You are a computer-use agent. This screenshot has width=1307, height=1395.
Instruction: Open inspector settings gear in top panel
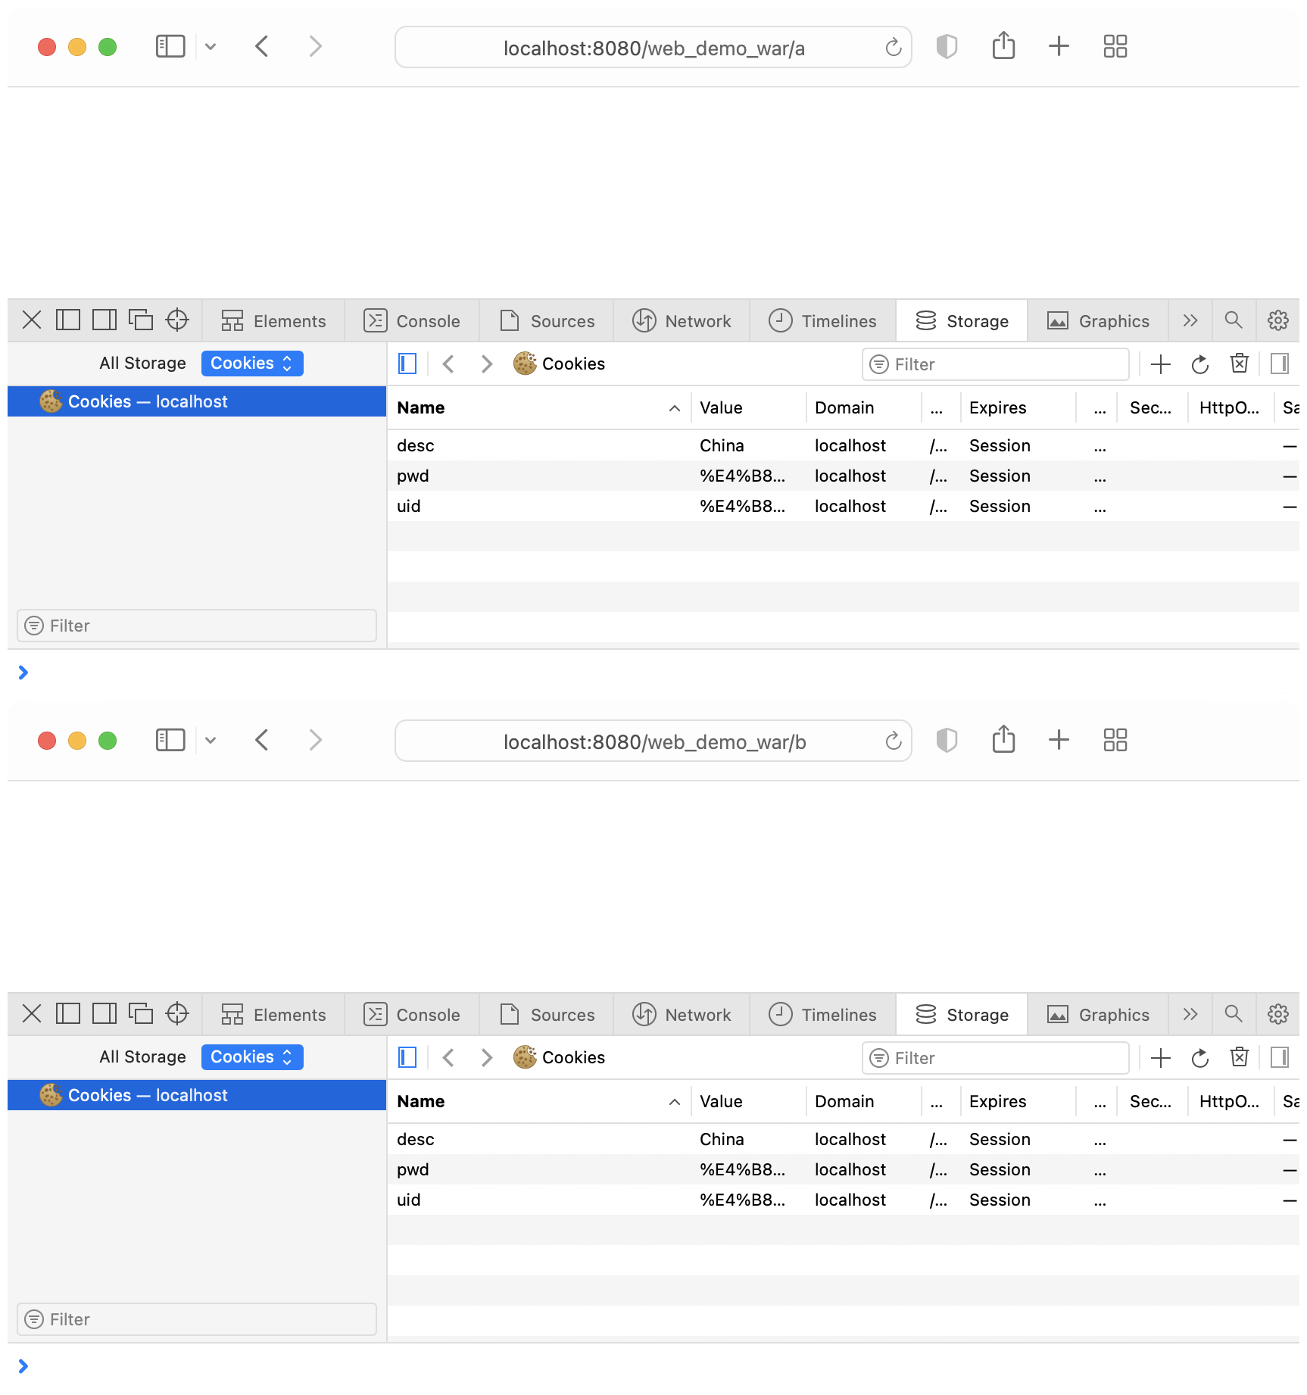coord(1278,320)
